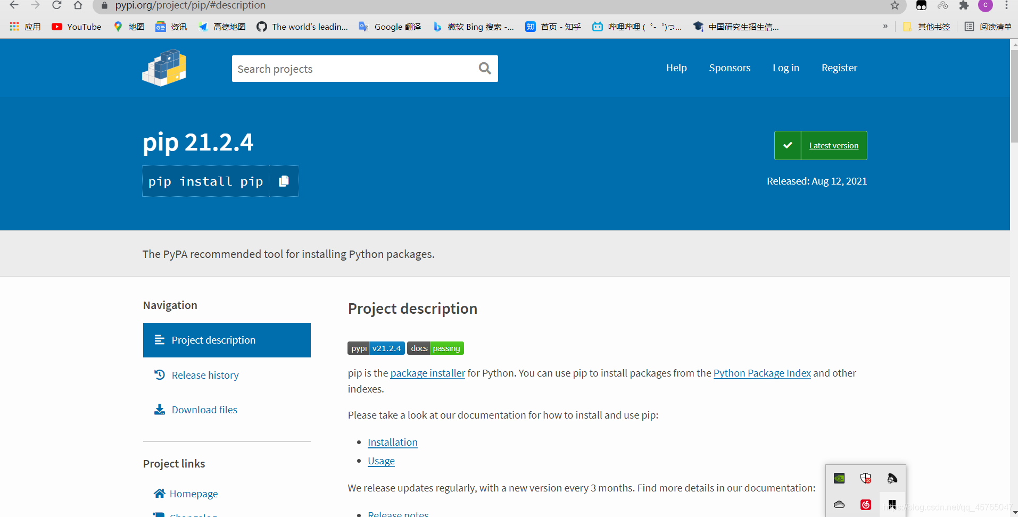Click the Log in link
The image size is (1018, 517).
[x=786, y=68]
